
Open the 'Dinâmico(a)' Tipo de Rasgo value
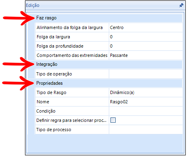(146, 92)
